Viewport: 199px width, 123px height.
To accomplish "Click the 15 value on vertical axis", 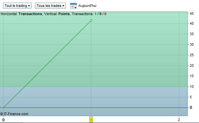I will click(192, 76).
